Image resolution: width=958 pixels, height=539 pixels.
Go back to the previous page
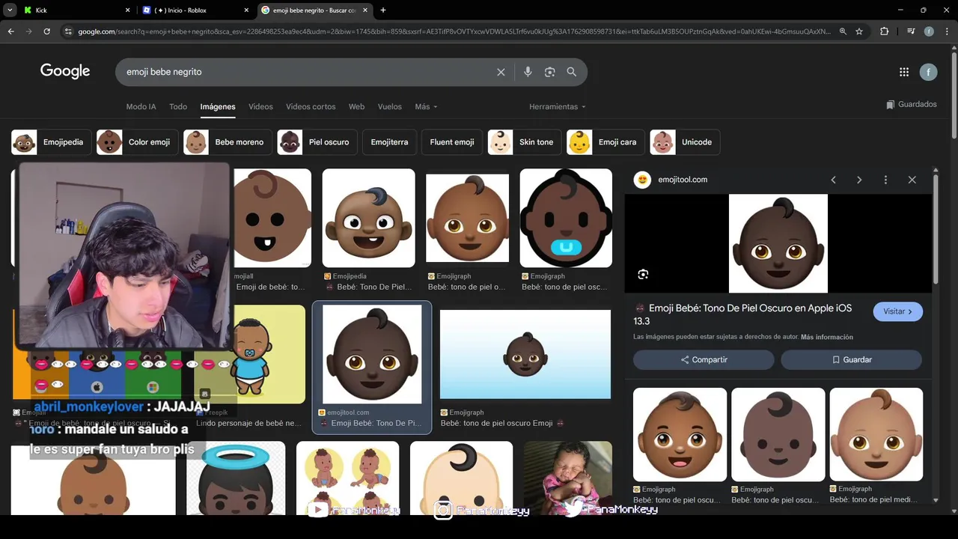(10, 31)
